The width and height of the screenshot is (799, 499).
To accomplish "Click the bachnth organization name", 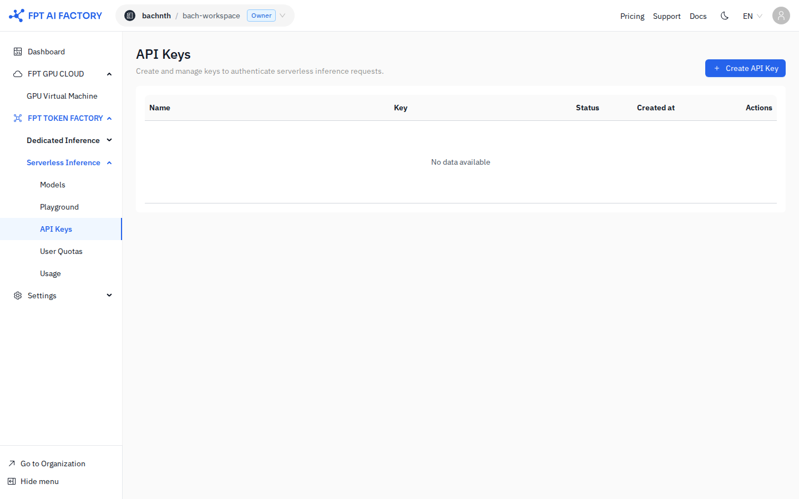I will 156,16.
